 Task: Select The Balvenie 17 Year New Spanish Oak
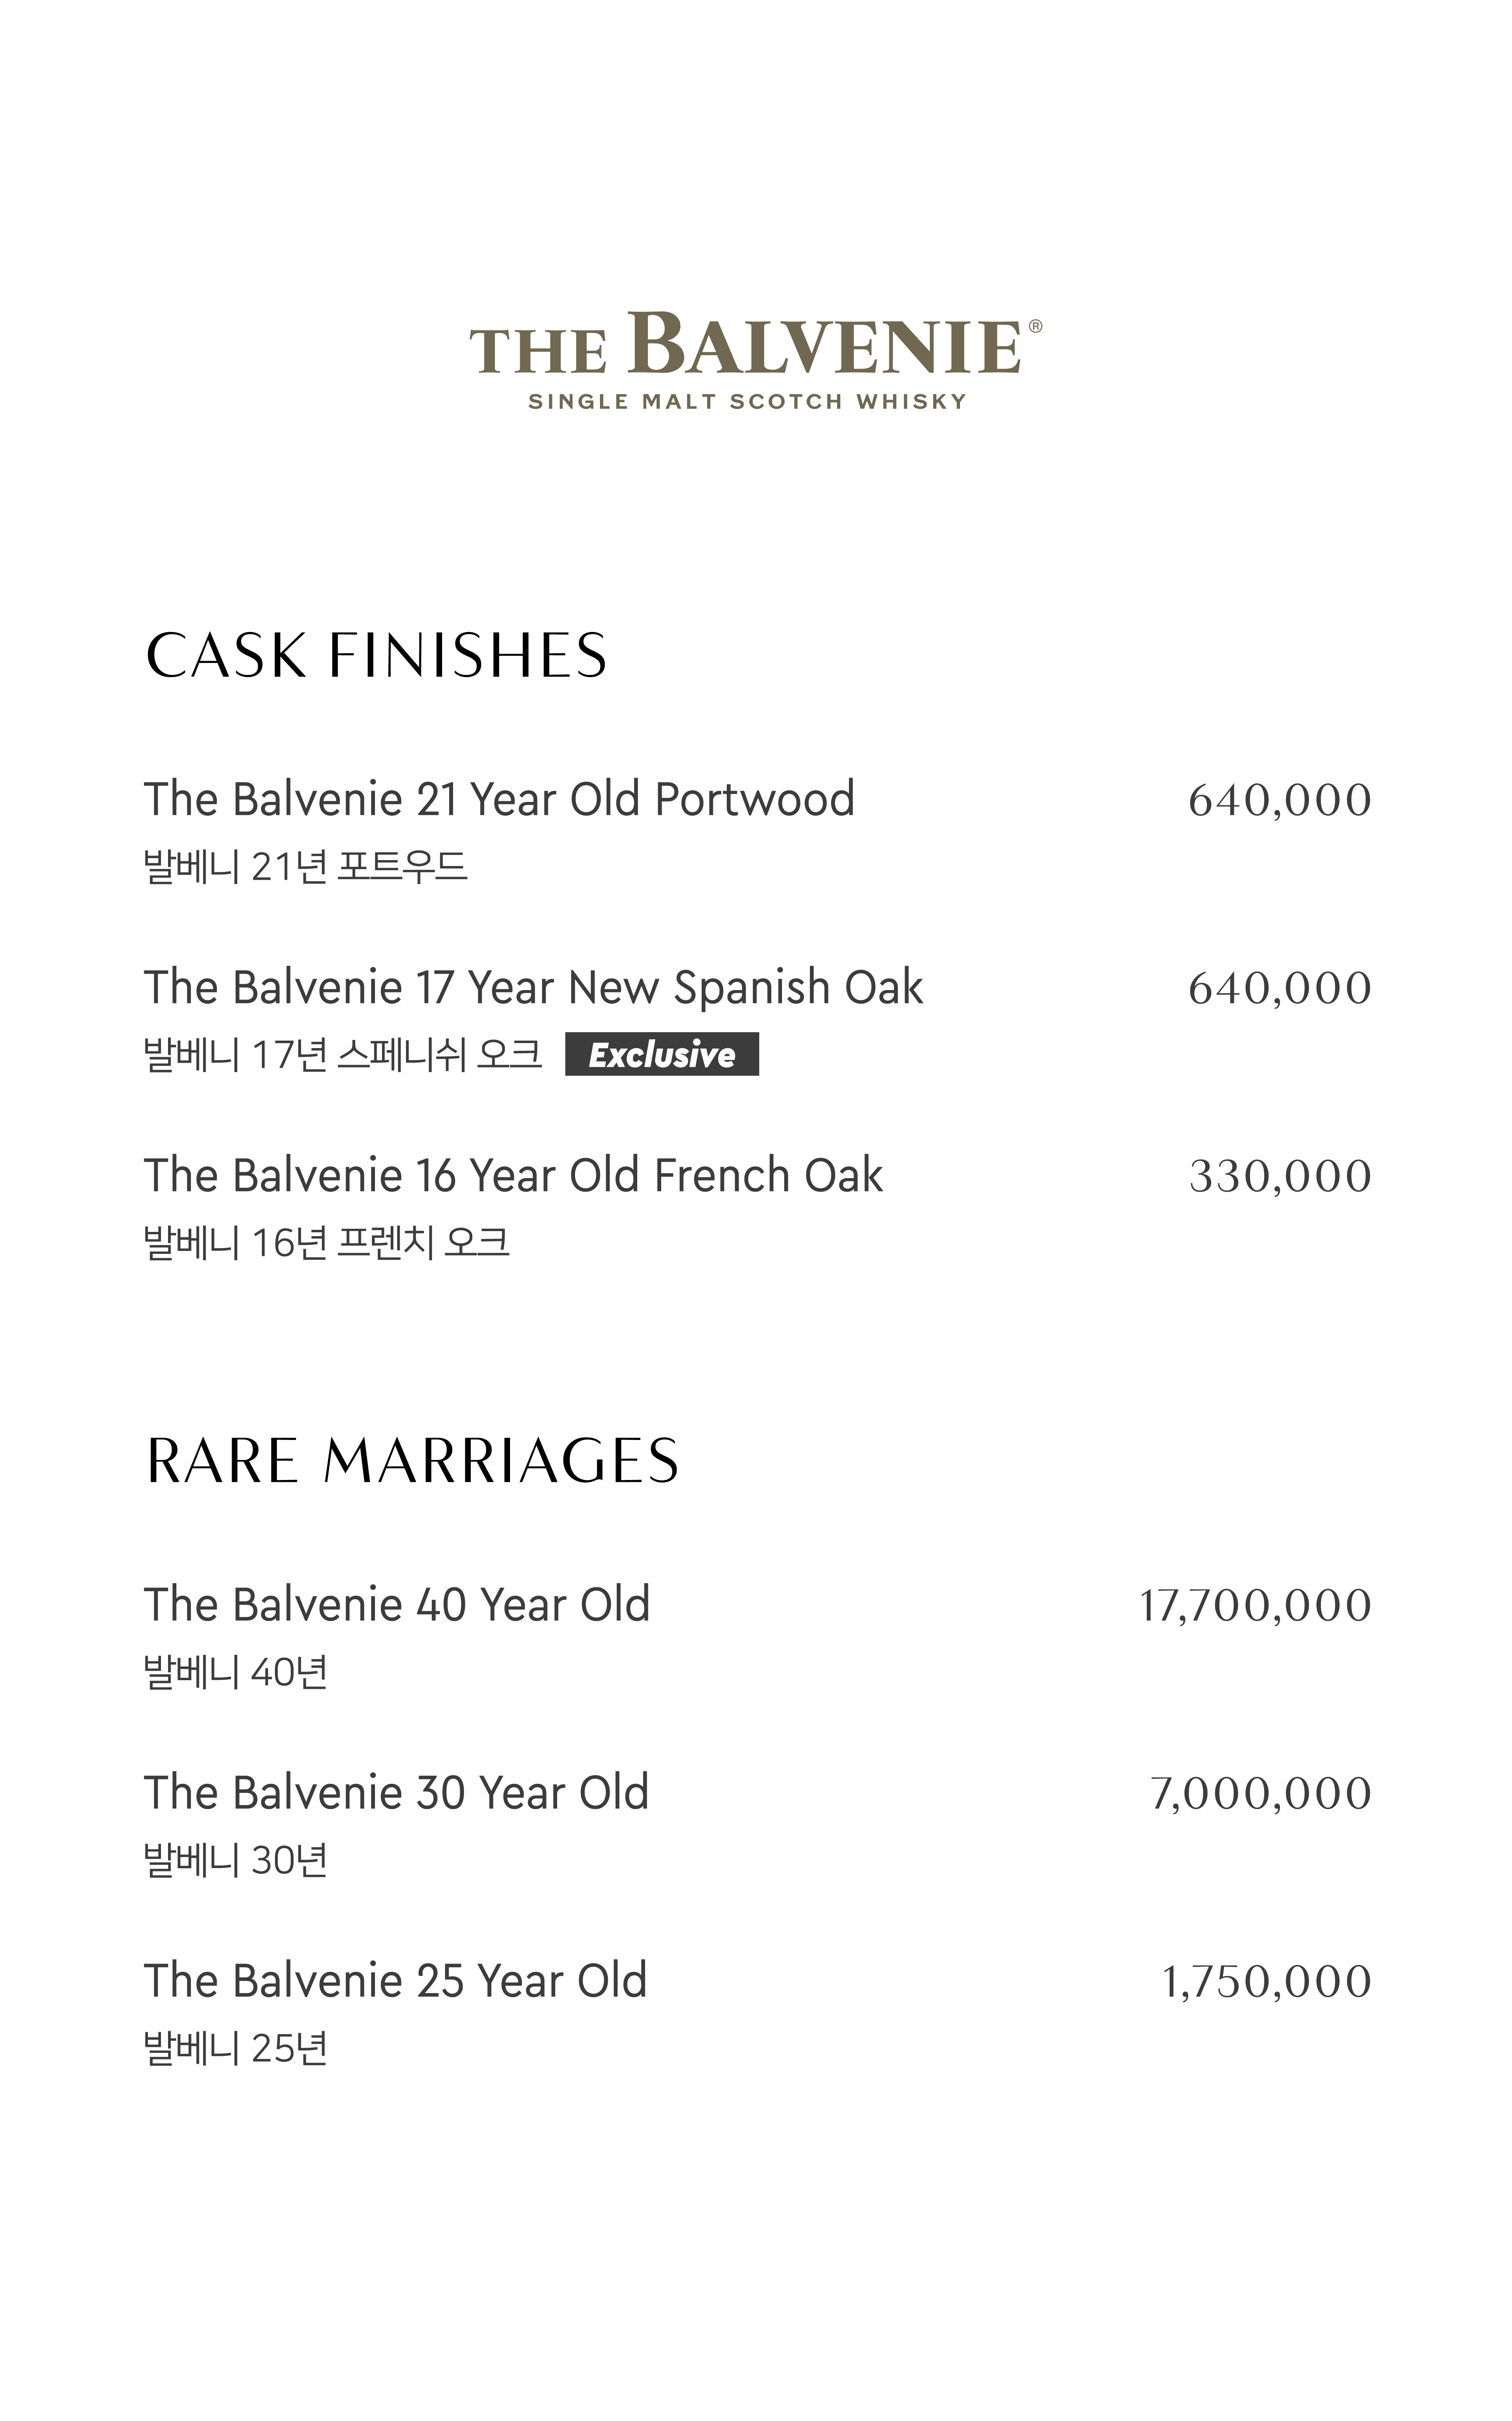(x=533, y=988)
